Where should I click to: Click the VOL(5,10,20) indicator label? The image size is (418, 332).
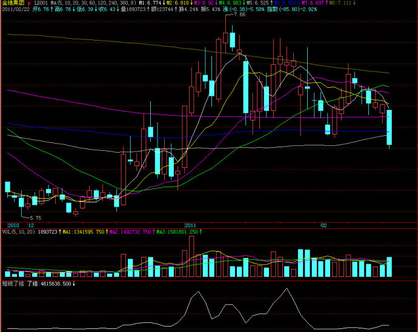tap(19, 232)
